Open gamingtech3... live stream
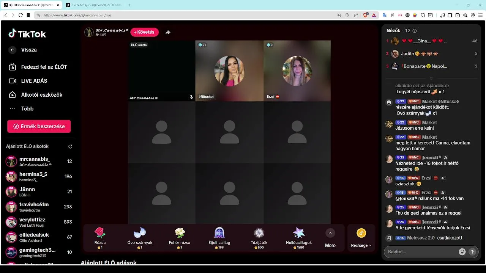 39,253
